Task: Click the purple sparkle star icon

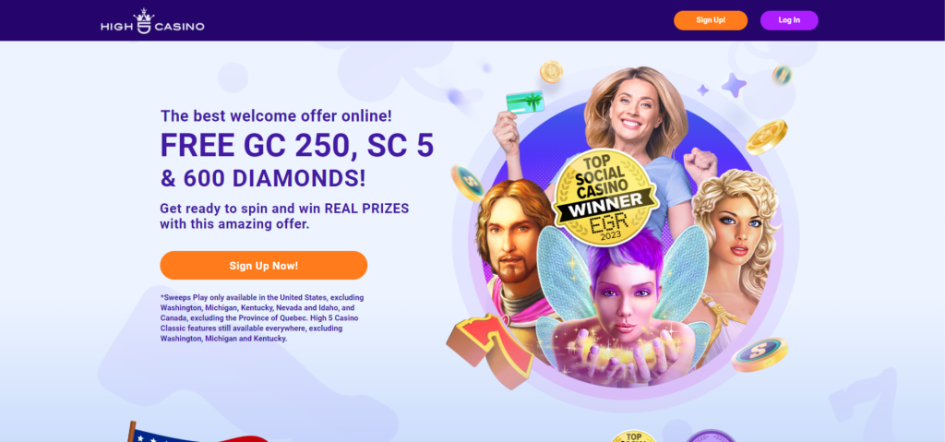Action: click(x=734, y=85)
